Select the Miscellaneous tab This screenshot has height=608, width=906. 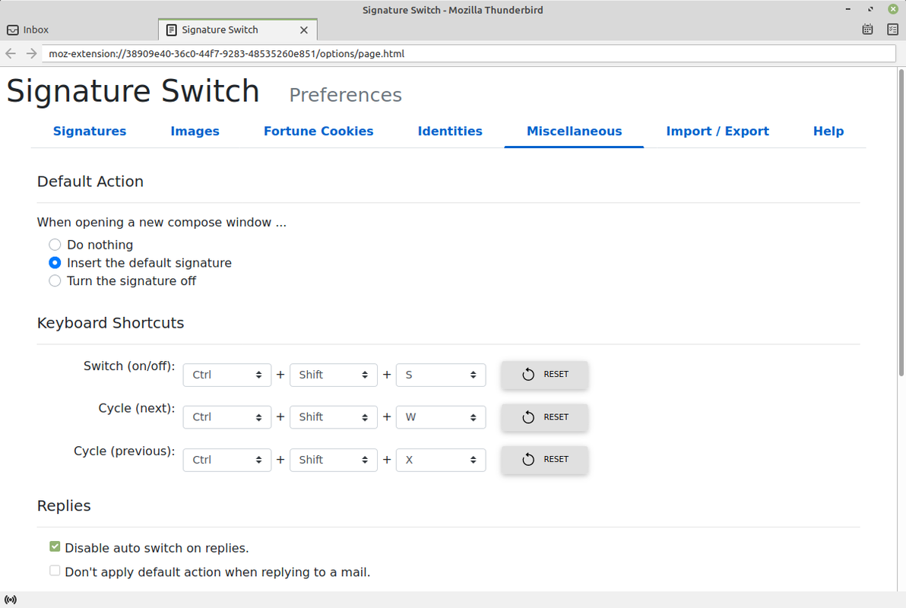(x=574, y=131)
